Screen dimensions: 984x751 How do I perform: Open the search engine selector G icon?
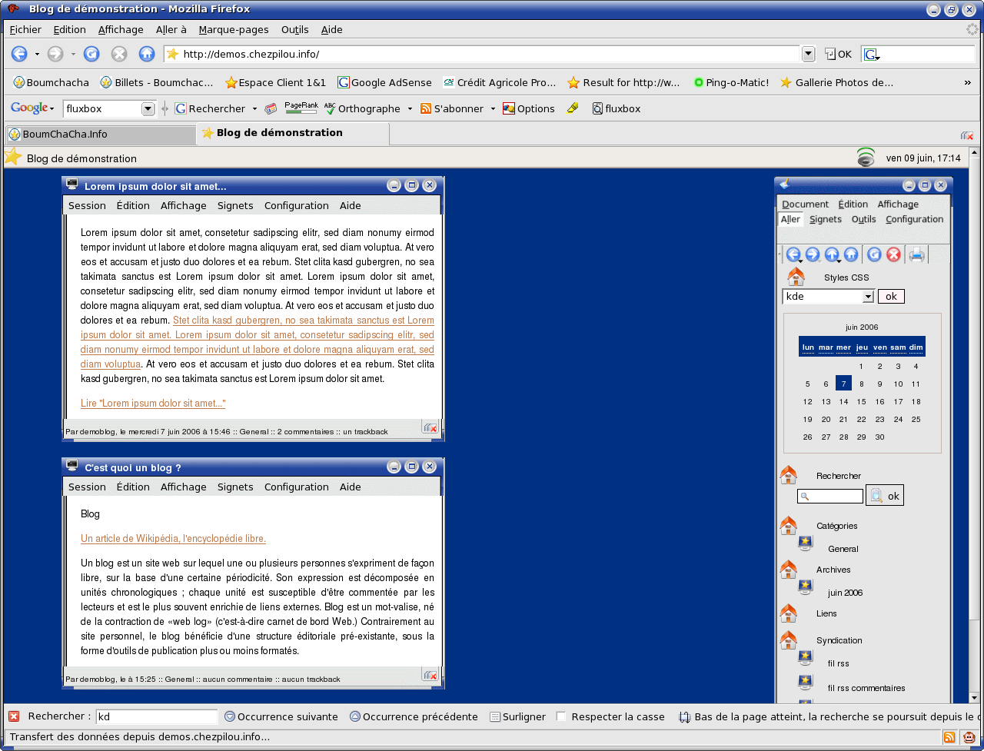871,55
